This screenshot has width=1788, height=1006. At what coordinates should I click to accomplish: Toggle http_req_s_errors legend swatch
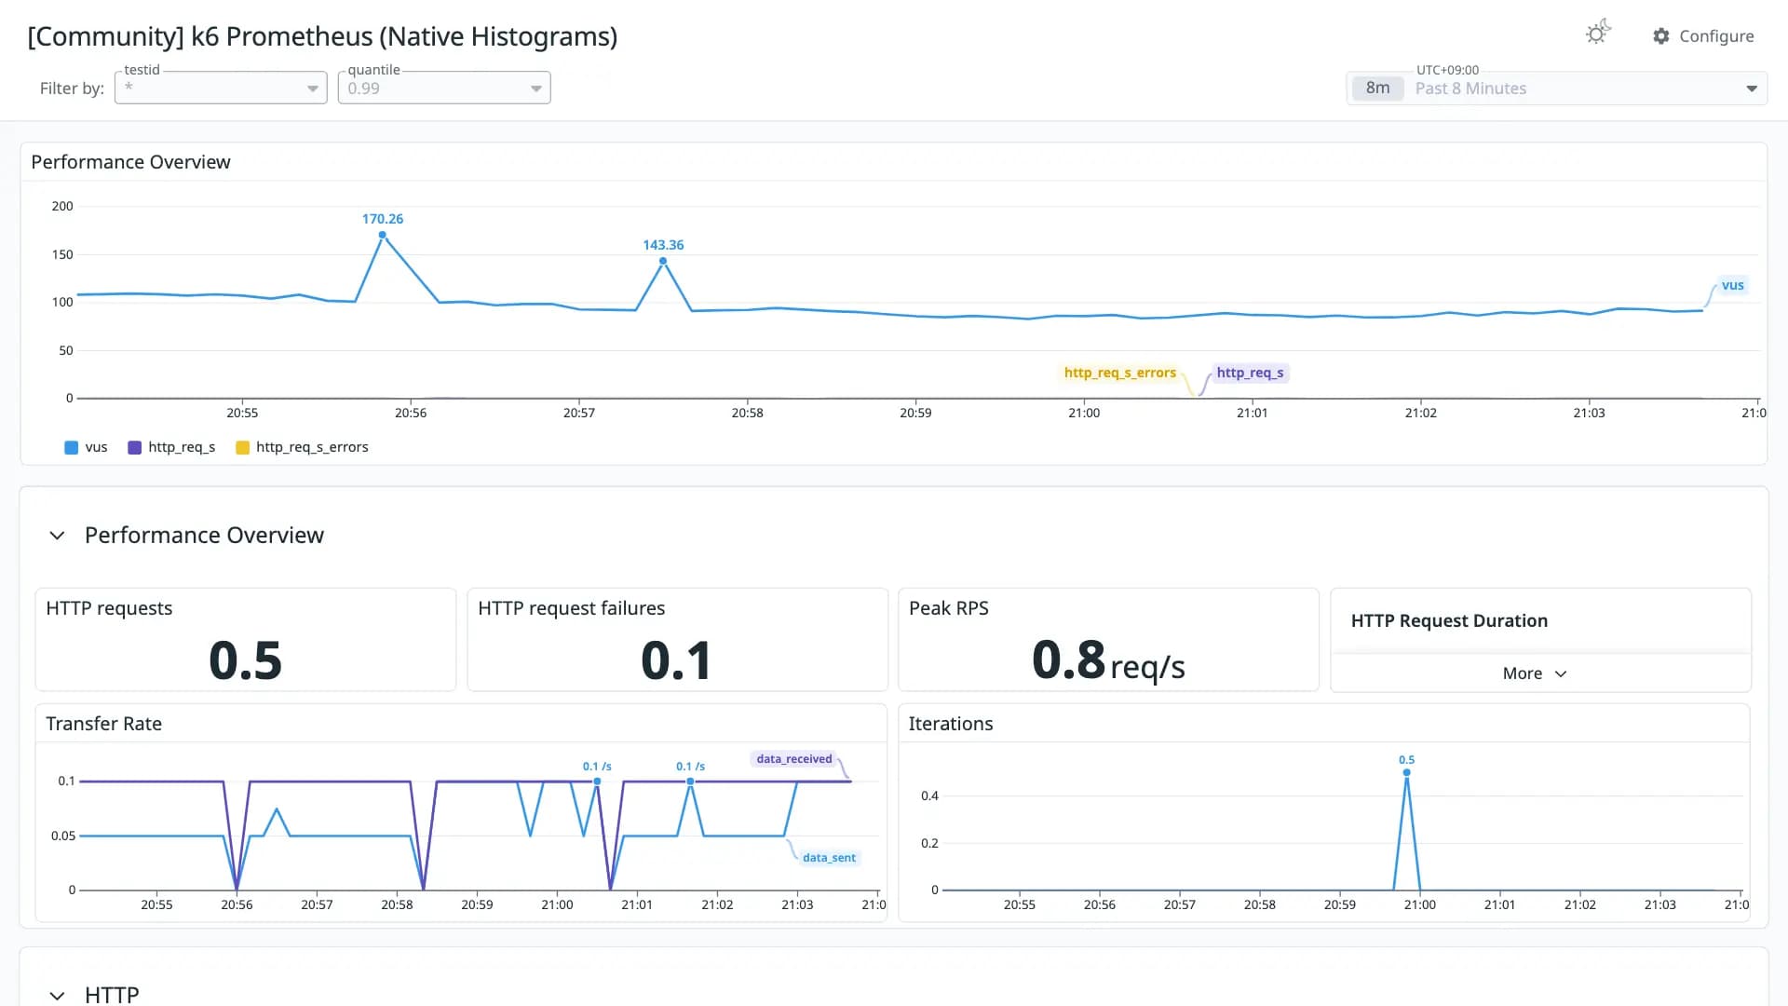(243, 447)
